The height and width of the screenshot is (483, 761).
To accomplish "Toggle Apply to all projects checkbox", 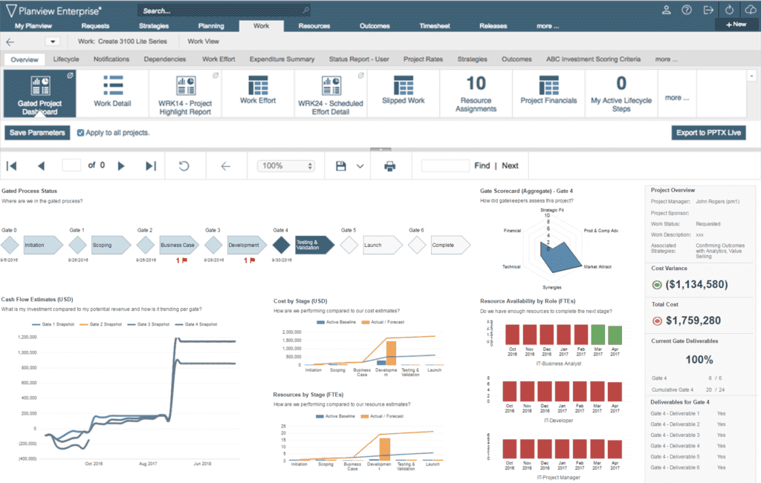I will pos(81,133).
